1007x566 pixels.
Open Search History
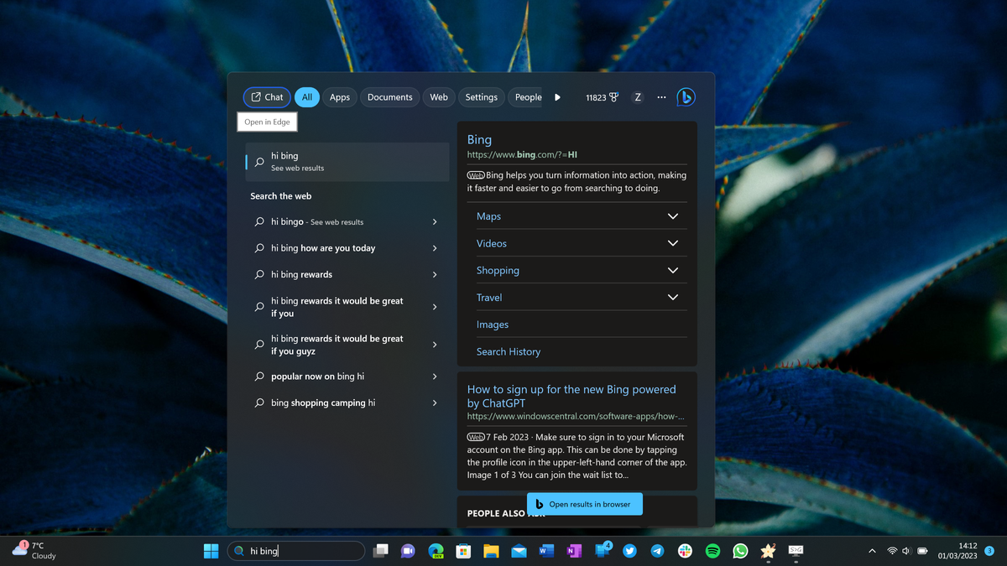tap(508, 351)
